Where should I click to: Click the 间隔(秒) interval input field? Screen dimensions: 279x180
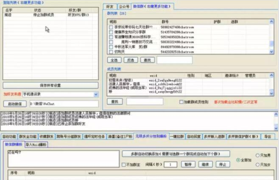point(170,164)
